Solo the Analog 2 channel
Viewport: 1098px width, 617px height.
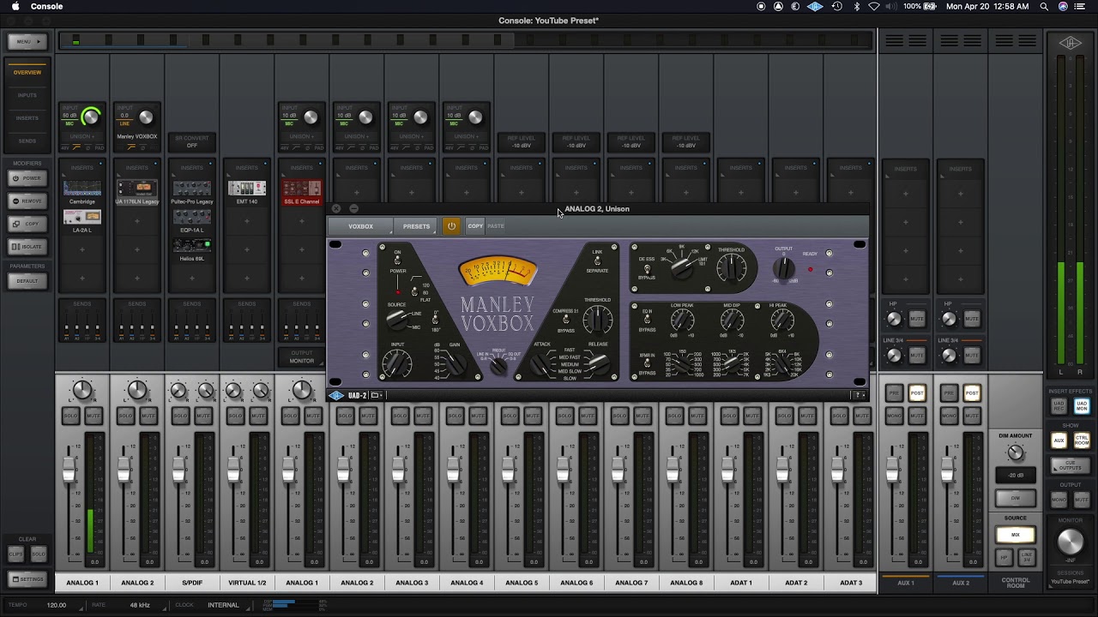[126, 416]
